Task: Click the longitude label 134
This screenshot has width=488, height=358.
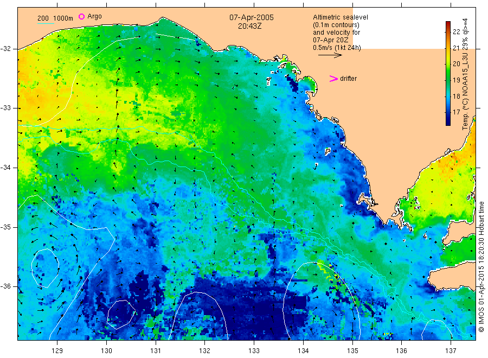Action: click(303, 351)
